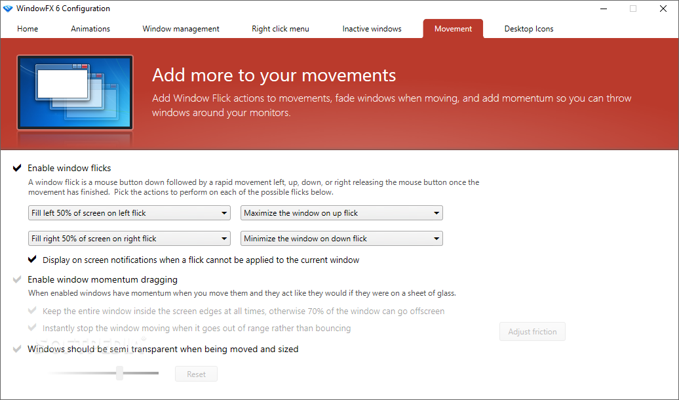
Task: Open the Window management tab
Action: 181,29
